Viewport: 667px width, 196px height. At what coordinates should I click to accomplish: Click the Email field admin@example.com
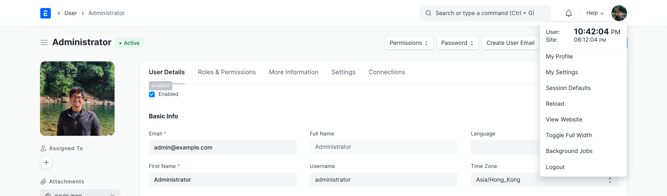(x=223, y=147)
